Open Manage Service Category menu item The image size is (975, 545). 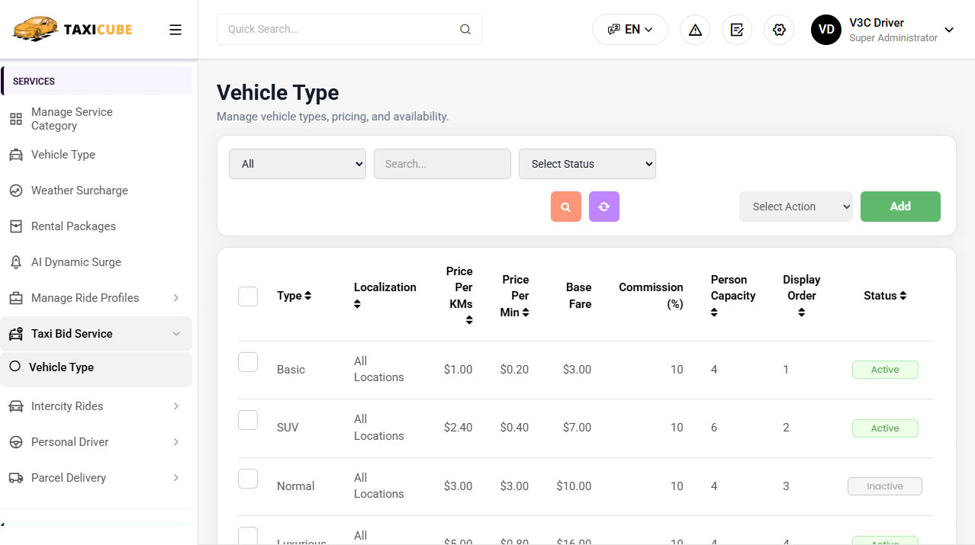[x=96, y=119]
